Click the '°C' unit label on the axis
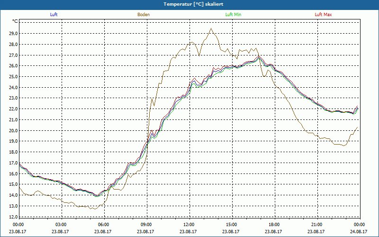 pyautogui.click(x=15, y=21)
